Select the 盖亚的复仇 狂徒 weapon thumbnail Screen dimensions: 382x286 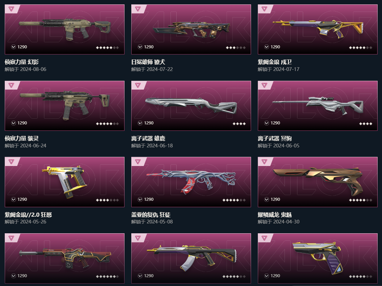click(x=191, y=182)
